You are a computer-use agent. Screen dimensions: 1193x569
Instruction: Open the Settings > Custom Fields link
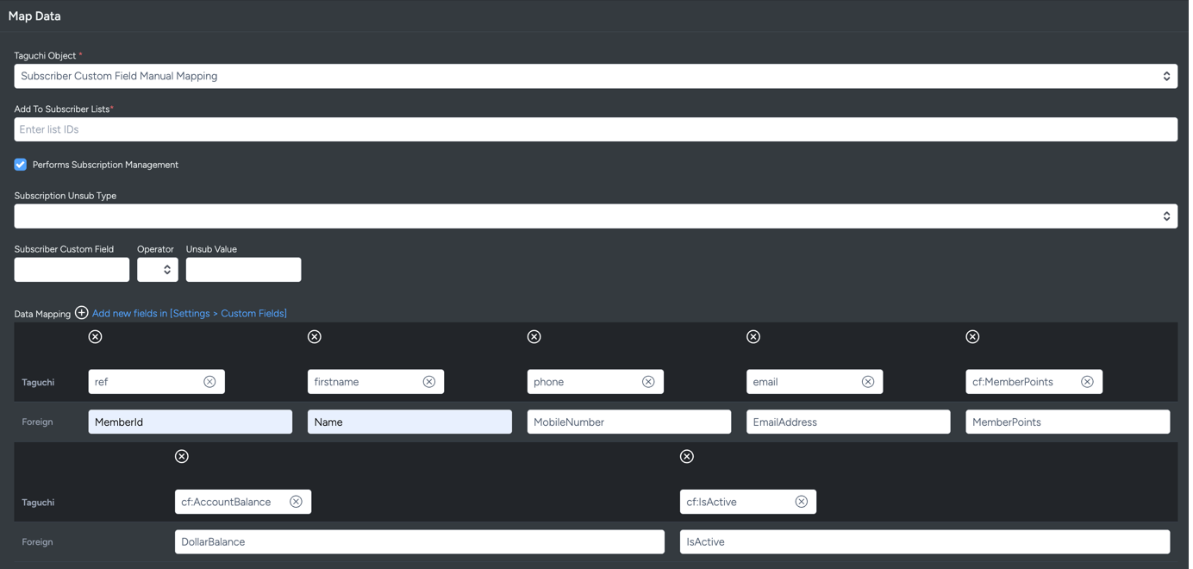click(190, 313)
